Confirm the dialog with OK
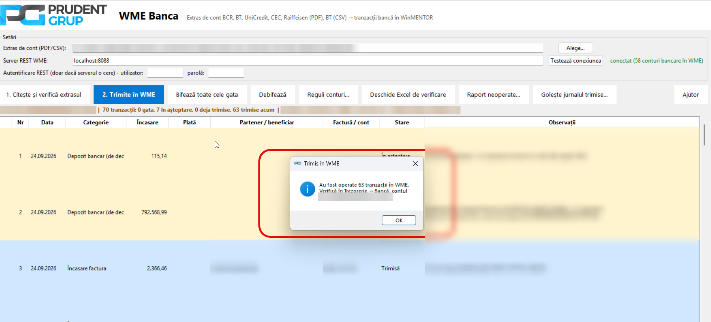This screenshot has width=711, height=322. [399, 220]
